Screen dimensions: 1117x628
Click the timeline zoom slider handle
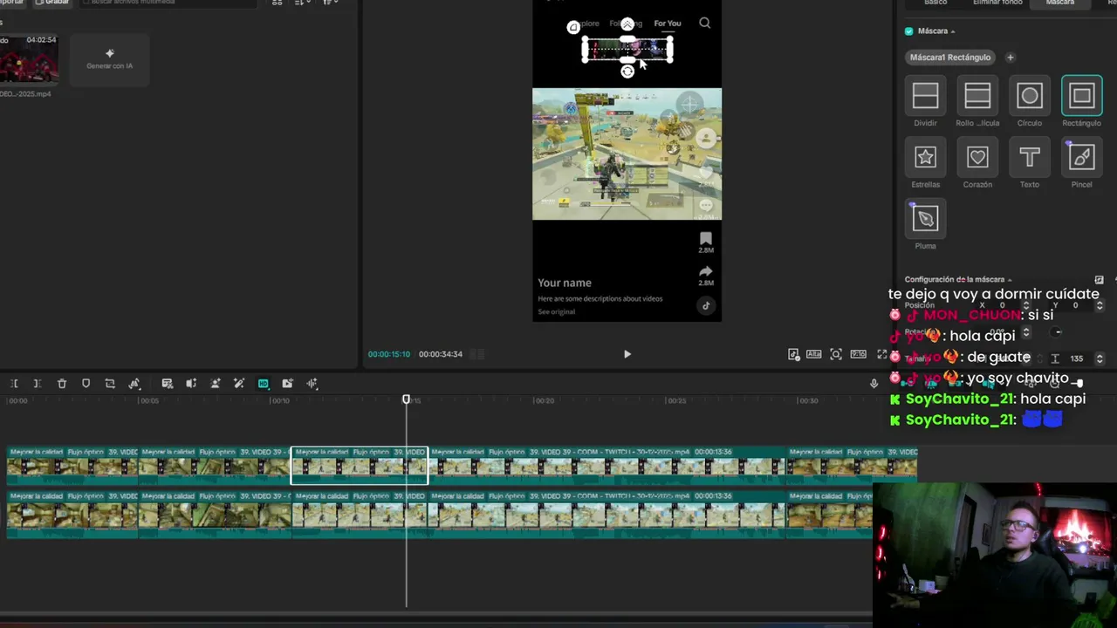(x=1079, y=384)
